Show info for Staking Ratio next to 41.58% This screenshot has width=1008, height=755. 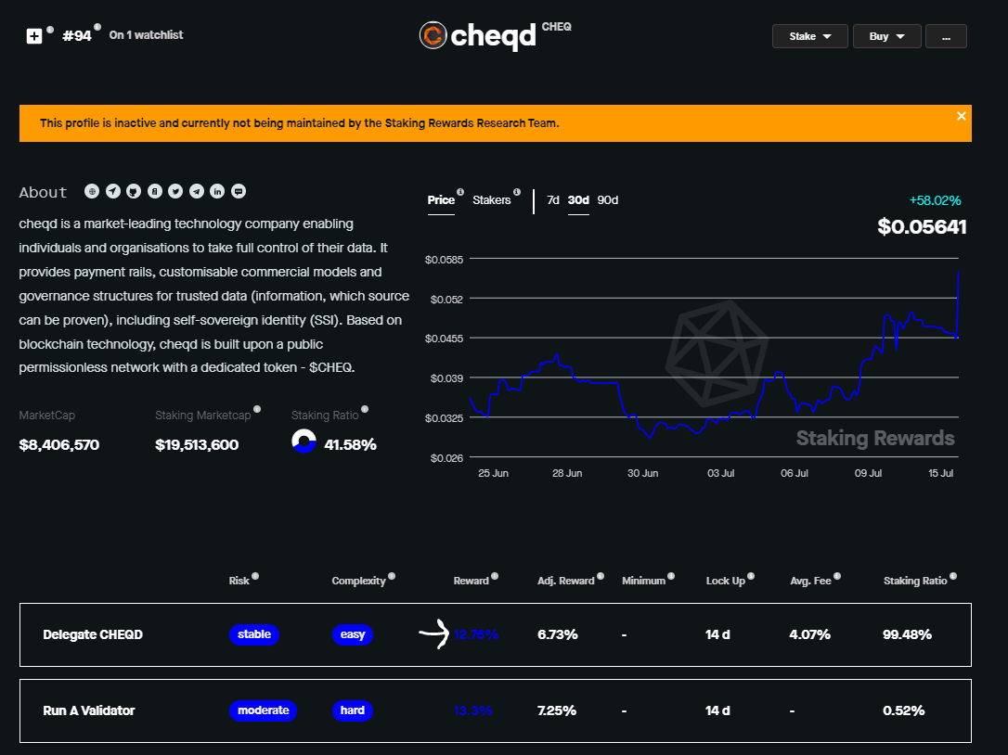[x=365, y=409]
